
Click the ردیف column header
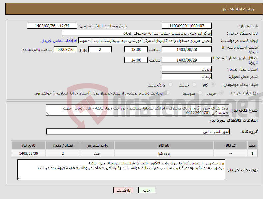coord(252,145)
